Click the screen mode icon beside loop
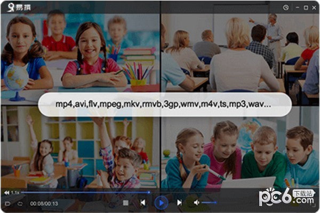 coord(7,203)
